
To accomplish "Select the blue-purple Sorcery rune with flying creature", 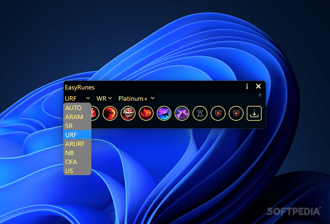I will [164, 113].
